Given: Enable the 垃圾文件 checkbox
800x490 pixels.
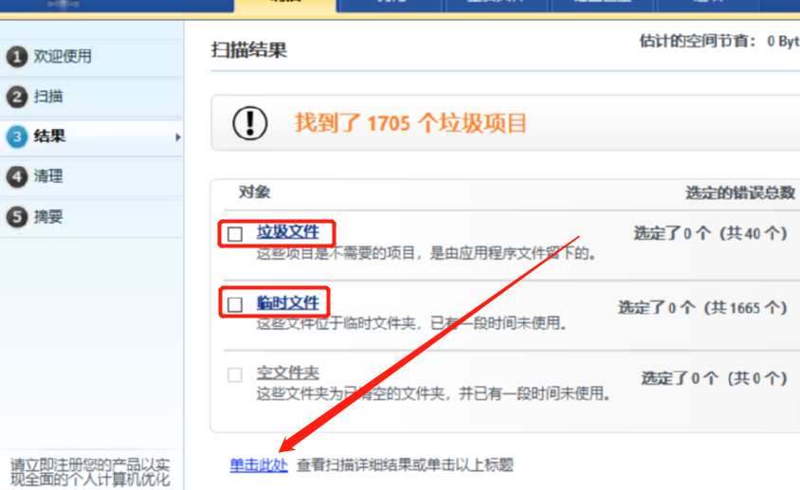Looking at the screenshot, I should point(235,233).
